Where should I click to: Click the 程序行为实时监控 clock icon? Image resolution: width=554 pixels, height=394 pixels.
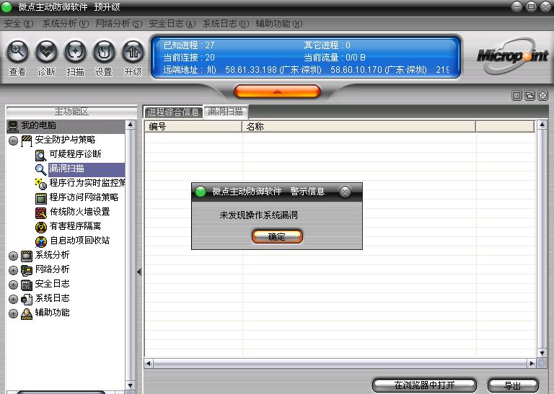[x=40, y=184]
